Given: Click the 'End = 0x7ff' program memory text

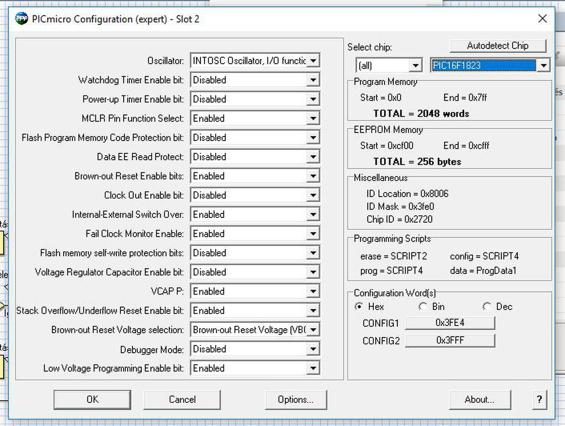Looking at the screenshot, I should [x=465, y=97].
